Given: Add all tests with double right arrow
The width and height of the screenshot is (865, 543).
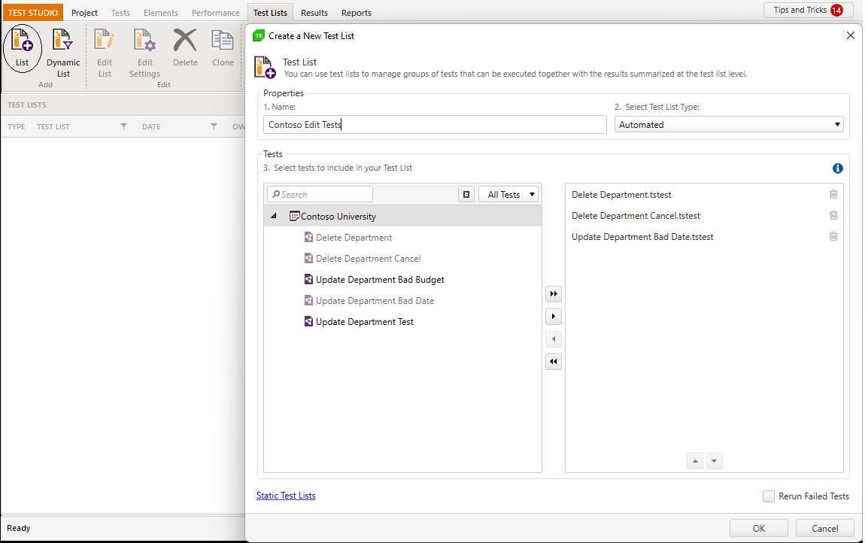Looking at the screenshot, I should click(x=554, y=293).
